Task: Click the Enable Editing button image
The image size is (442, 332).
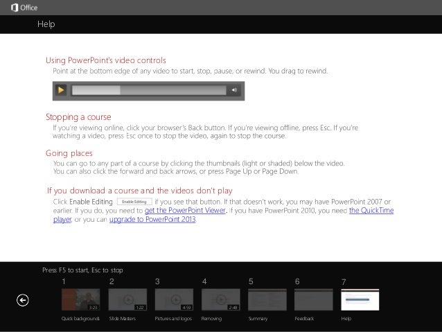Action: [134, 202]
